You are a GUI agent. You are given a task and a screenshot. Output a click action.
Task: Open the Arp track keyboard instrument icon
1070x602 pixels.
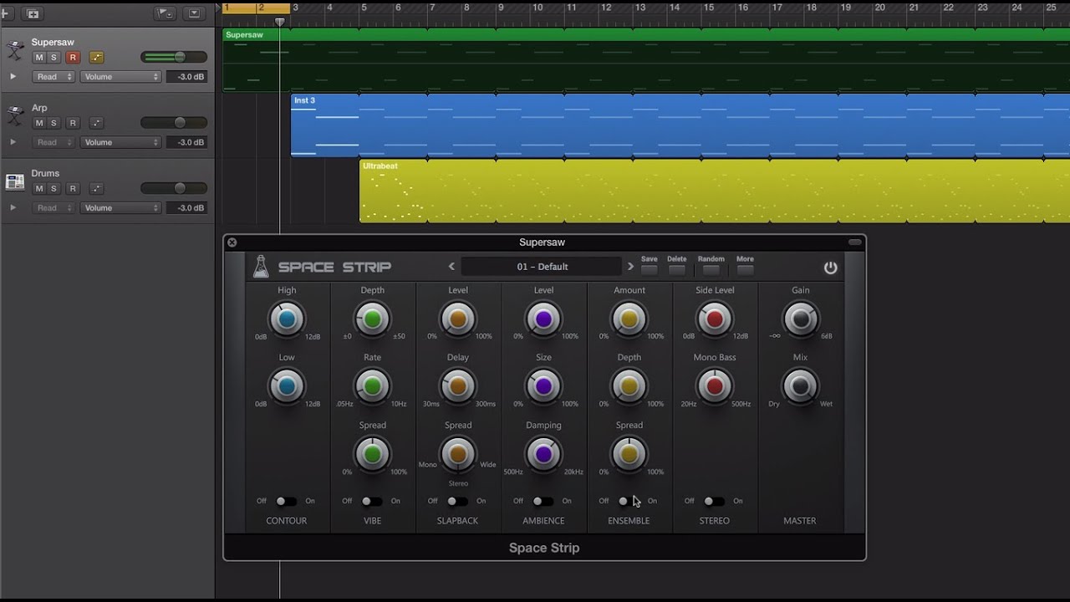(x=15, y=115)
